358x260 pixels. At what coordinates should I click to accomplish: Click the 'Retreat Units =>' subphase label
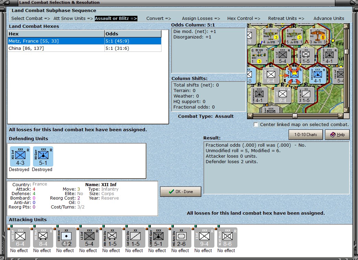coord(286,19)
